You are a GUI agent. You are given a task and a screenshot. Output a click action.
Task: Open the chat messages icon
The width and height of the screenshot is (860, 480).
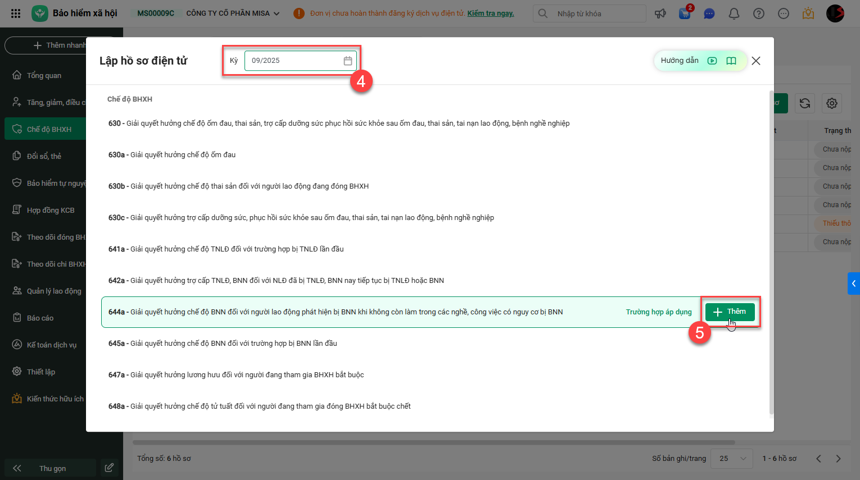pyautogui.click(x=709, y=13)
